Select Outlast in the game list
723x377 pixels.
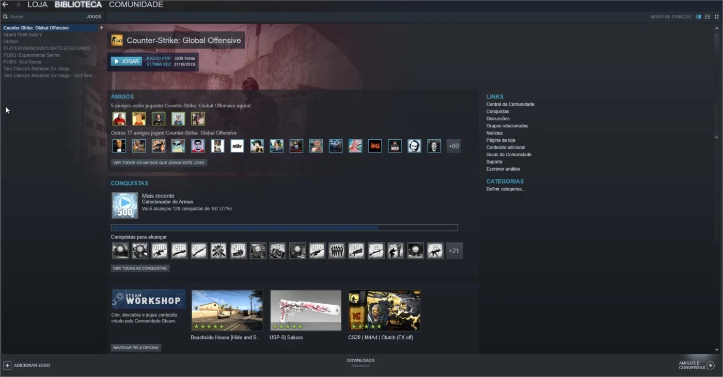pos(11,41)
